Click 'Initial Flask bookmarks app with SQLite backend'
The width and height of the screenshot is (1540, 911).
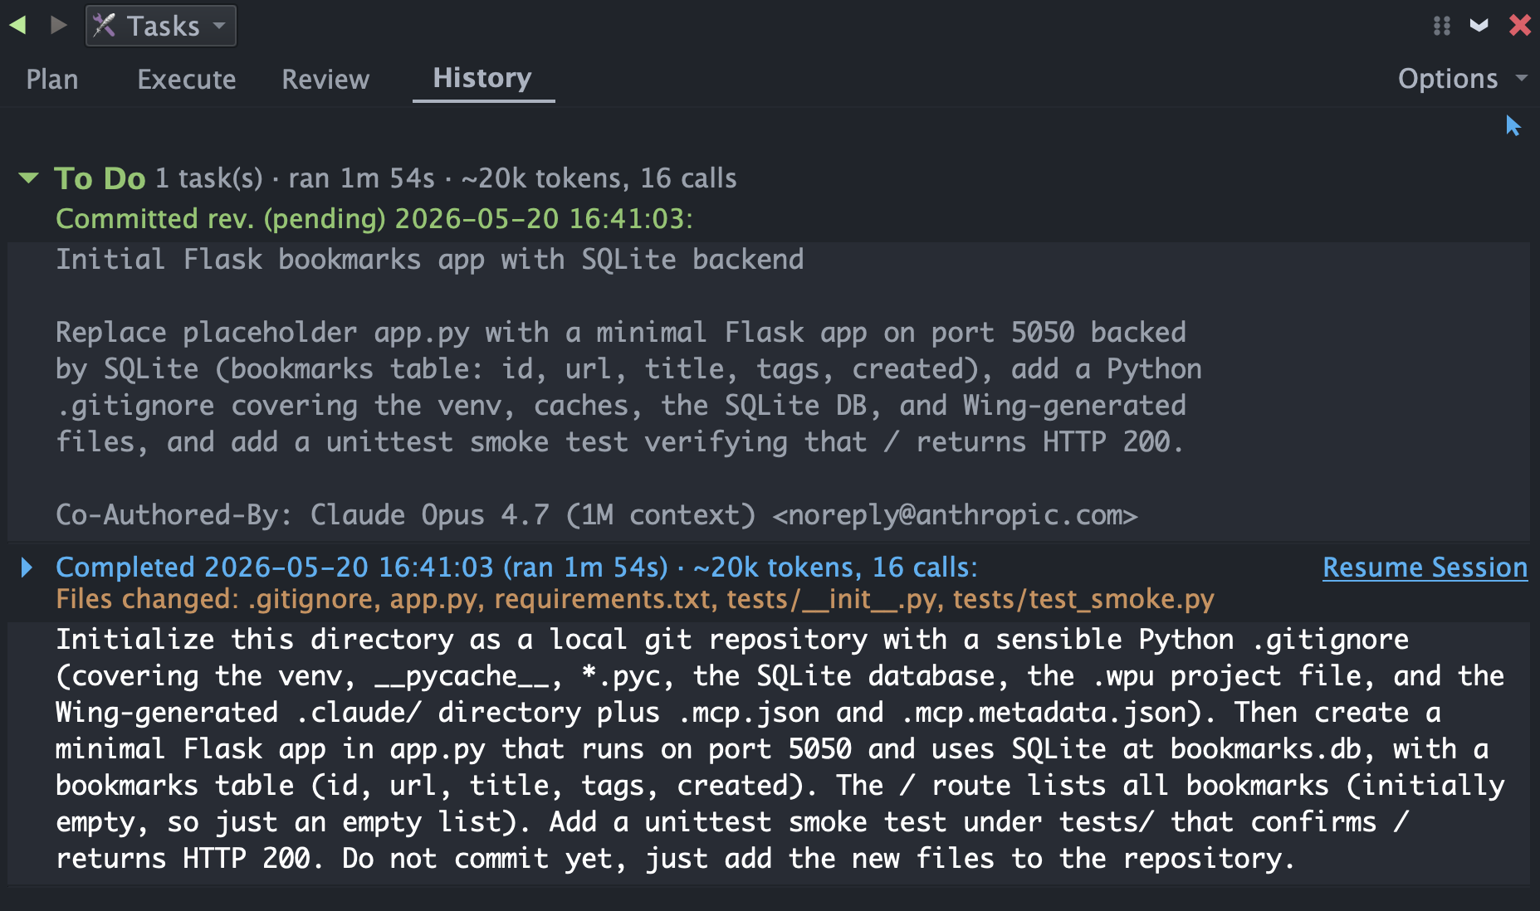coord(430,260)
